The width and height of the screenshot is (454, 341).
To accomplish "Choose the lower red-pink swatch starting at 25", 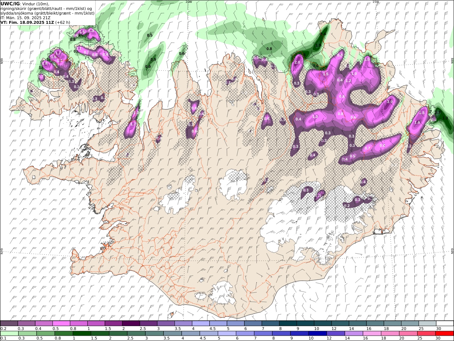I will pos(426,333).
